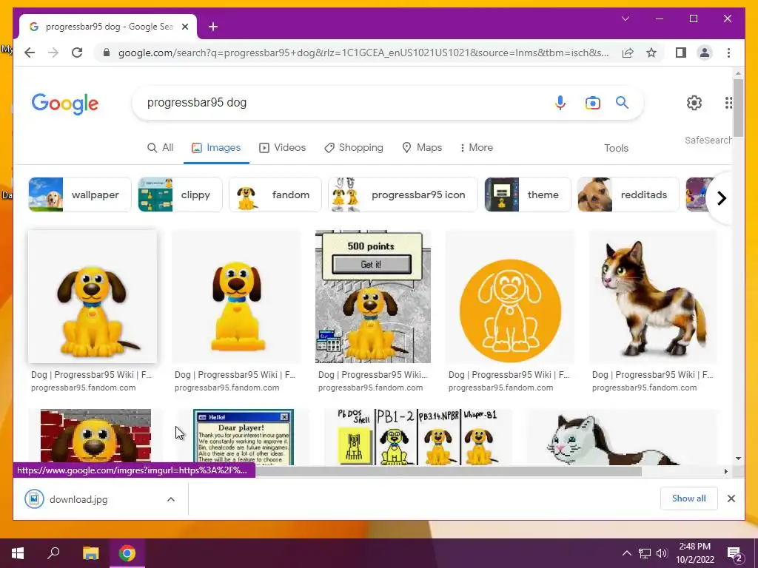Open Windows Start menu
Viewport: 758px width, 568px height.
click(x=18, y=553)
